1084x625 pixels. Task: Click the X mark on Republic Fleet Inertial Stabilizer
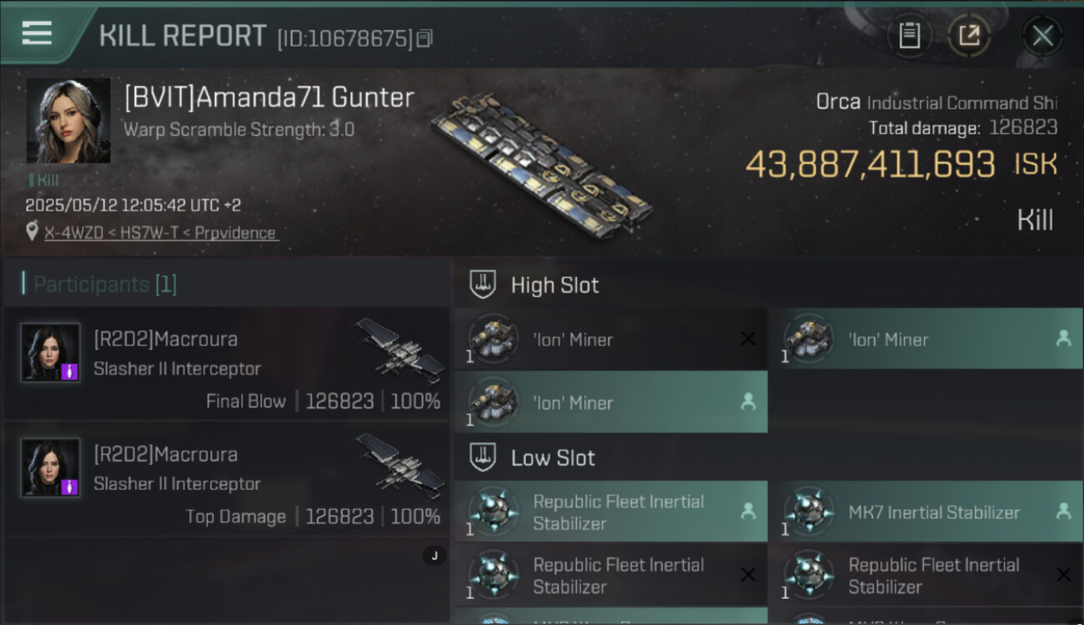[x=748, y=574]
